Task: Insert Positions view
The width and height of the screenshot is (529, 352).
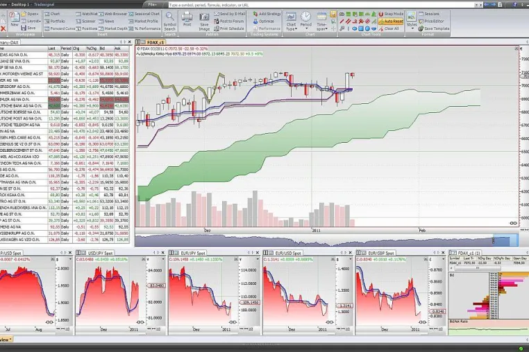Action: tap(87, 28)
